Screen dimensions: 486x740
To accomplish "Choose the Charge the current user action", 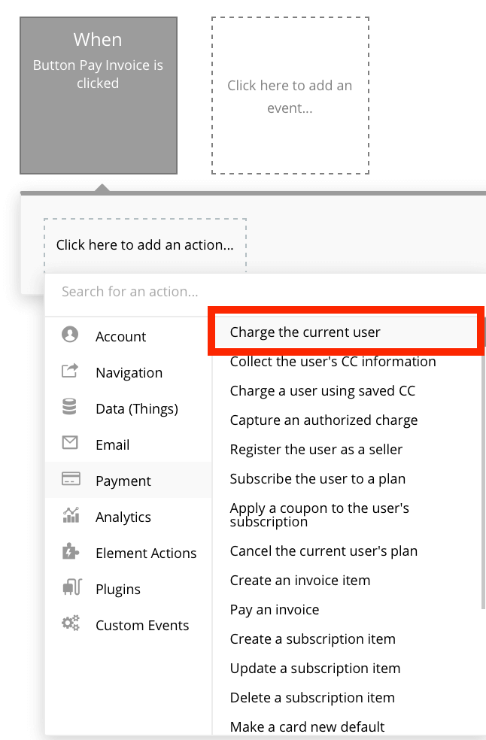I will click(305, 332).
